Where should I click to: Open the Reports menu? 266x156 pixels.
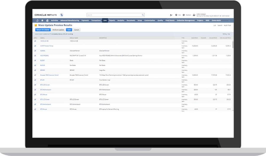112,20
